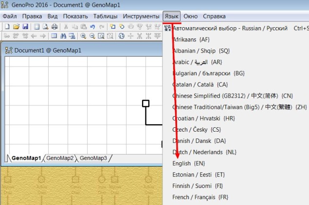Select French / Français {FR} language

(x=200, y=197)
